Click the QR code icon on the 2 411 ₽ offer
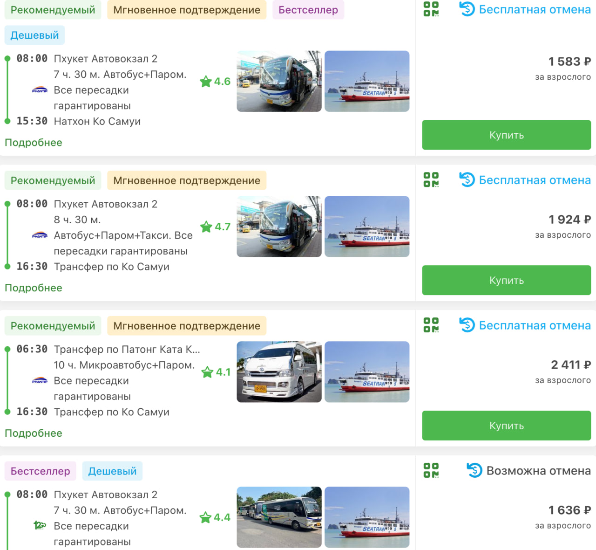The height and width of the screenshot is (550, 596). [431, 325]
